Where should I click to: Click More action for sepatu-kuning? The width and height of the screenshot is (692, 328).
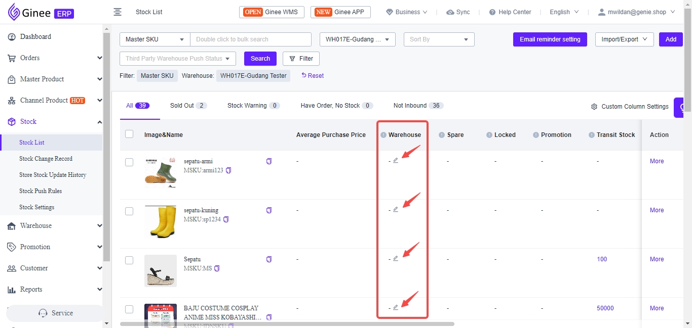point(657,210)
